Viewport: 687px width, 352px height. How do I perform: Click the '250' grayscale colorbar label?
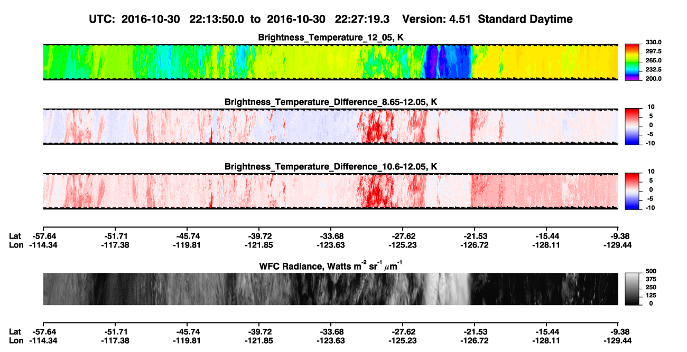651,287
